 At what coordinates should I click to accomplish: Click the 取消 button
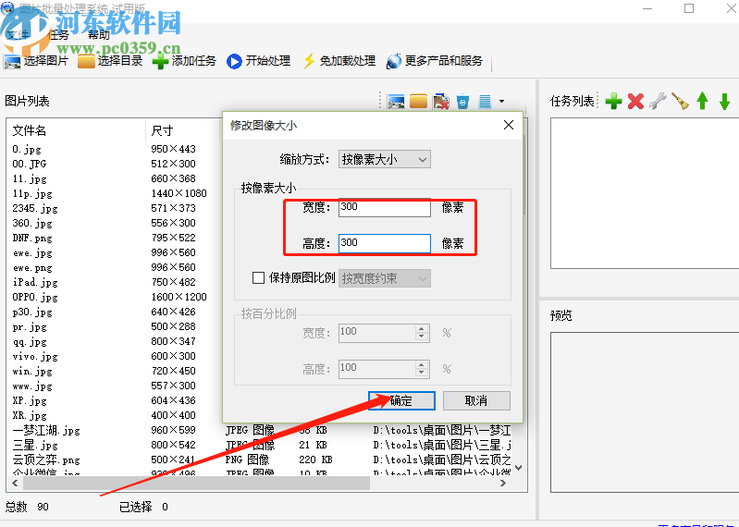(x=476, y=400)
